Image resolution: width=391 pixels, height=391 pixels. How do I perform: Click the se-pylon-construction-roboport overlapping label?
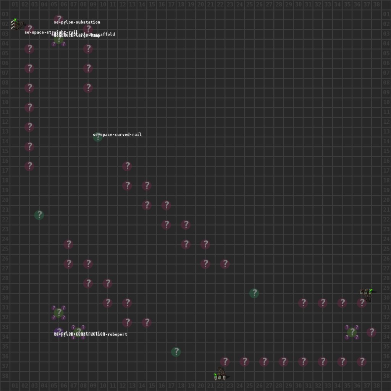(90, 334)
